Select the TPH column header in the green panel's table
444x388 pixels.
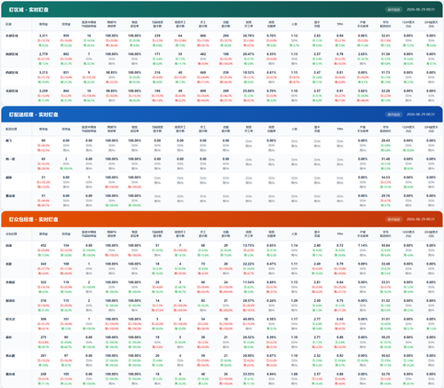340,24
